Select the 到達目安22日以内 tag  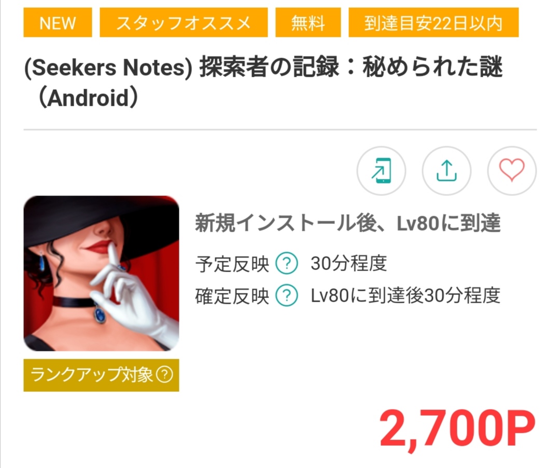[x=433, y=22]
